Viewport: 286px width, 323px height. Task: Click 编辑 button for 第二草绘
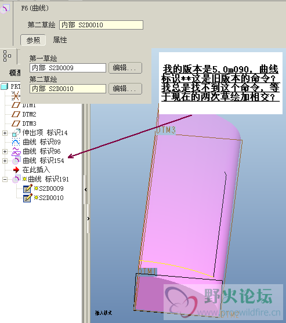(x=125, y=89)
